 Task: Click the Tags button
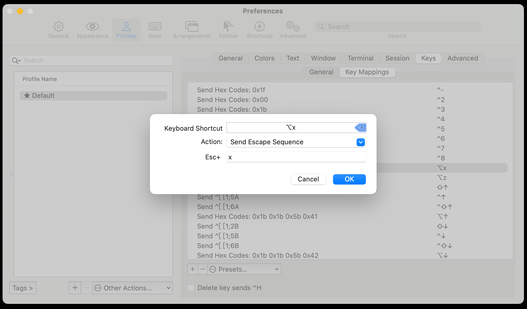click(23, 288)
